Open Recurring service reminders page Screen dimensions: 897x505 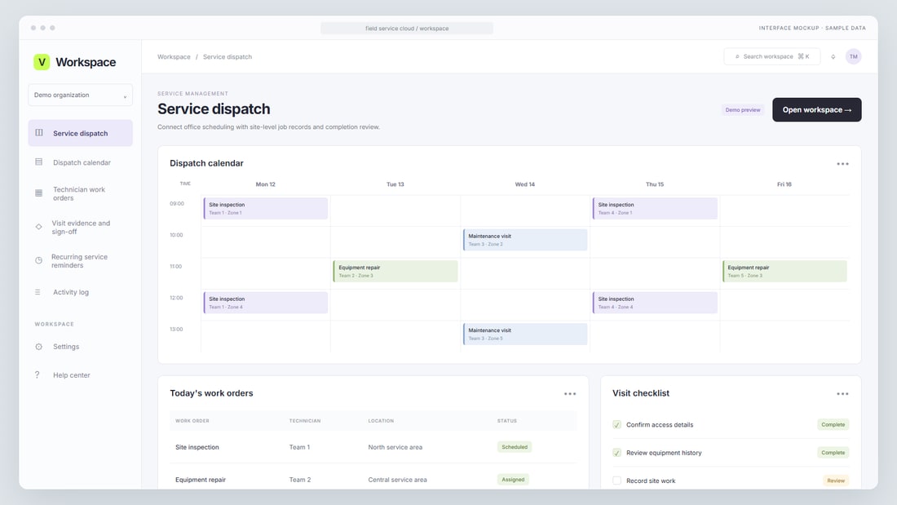click(x=80, y=261)
